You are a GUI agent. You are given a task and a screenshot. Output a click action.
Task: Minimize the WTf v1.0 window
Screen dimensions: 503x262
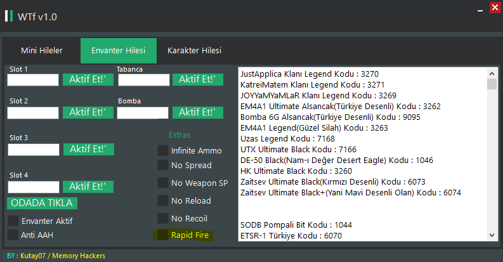480,11
